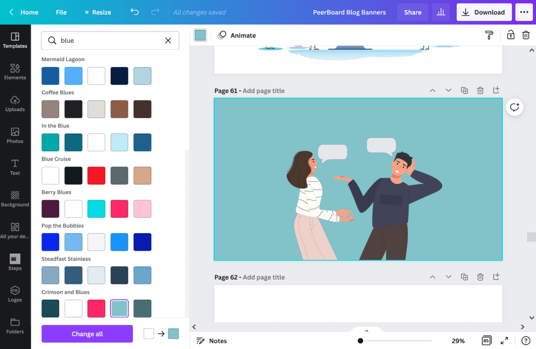Select the cyan swatch in Berry Blues
The width and height of the screenshot is (536, 349).
point(96,208)
